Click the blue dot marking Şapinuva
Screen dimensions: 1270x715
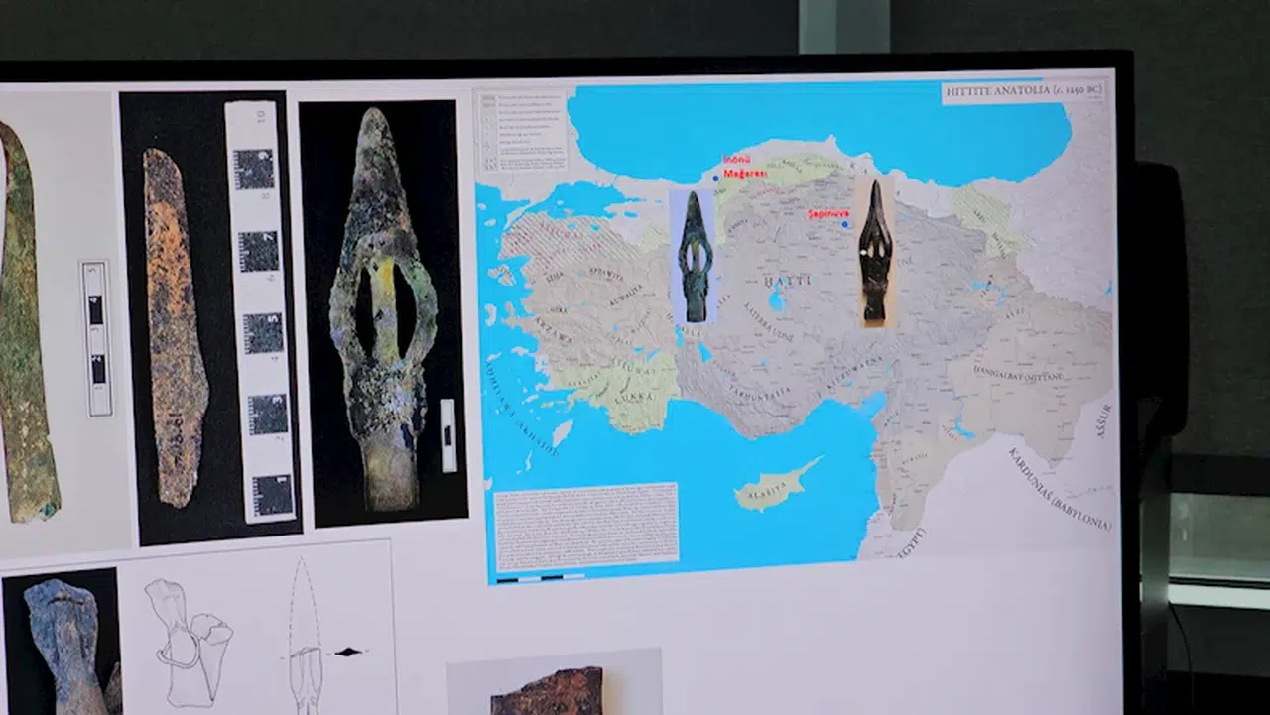pos(845,225)
